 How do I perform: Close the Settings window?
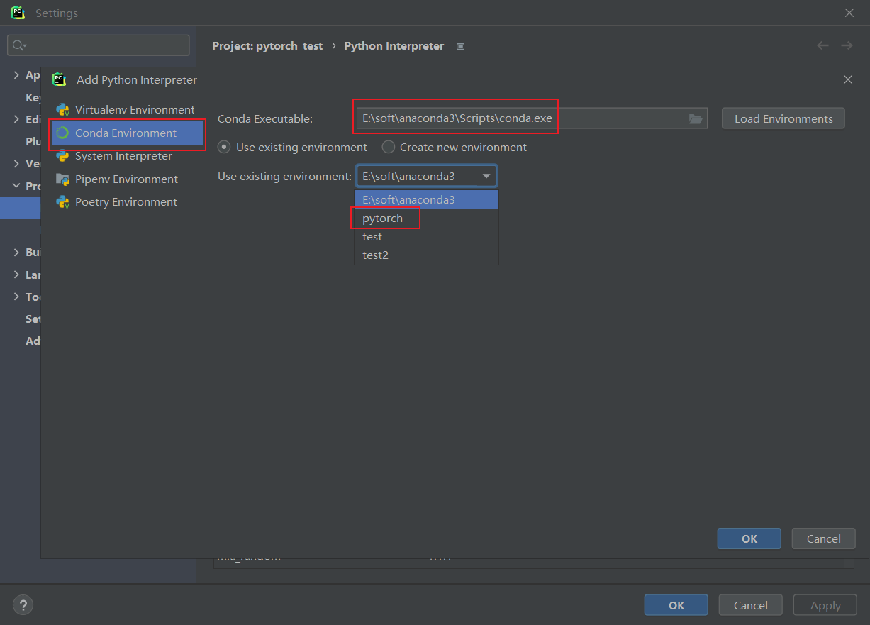coord(849,13)
